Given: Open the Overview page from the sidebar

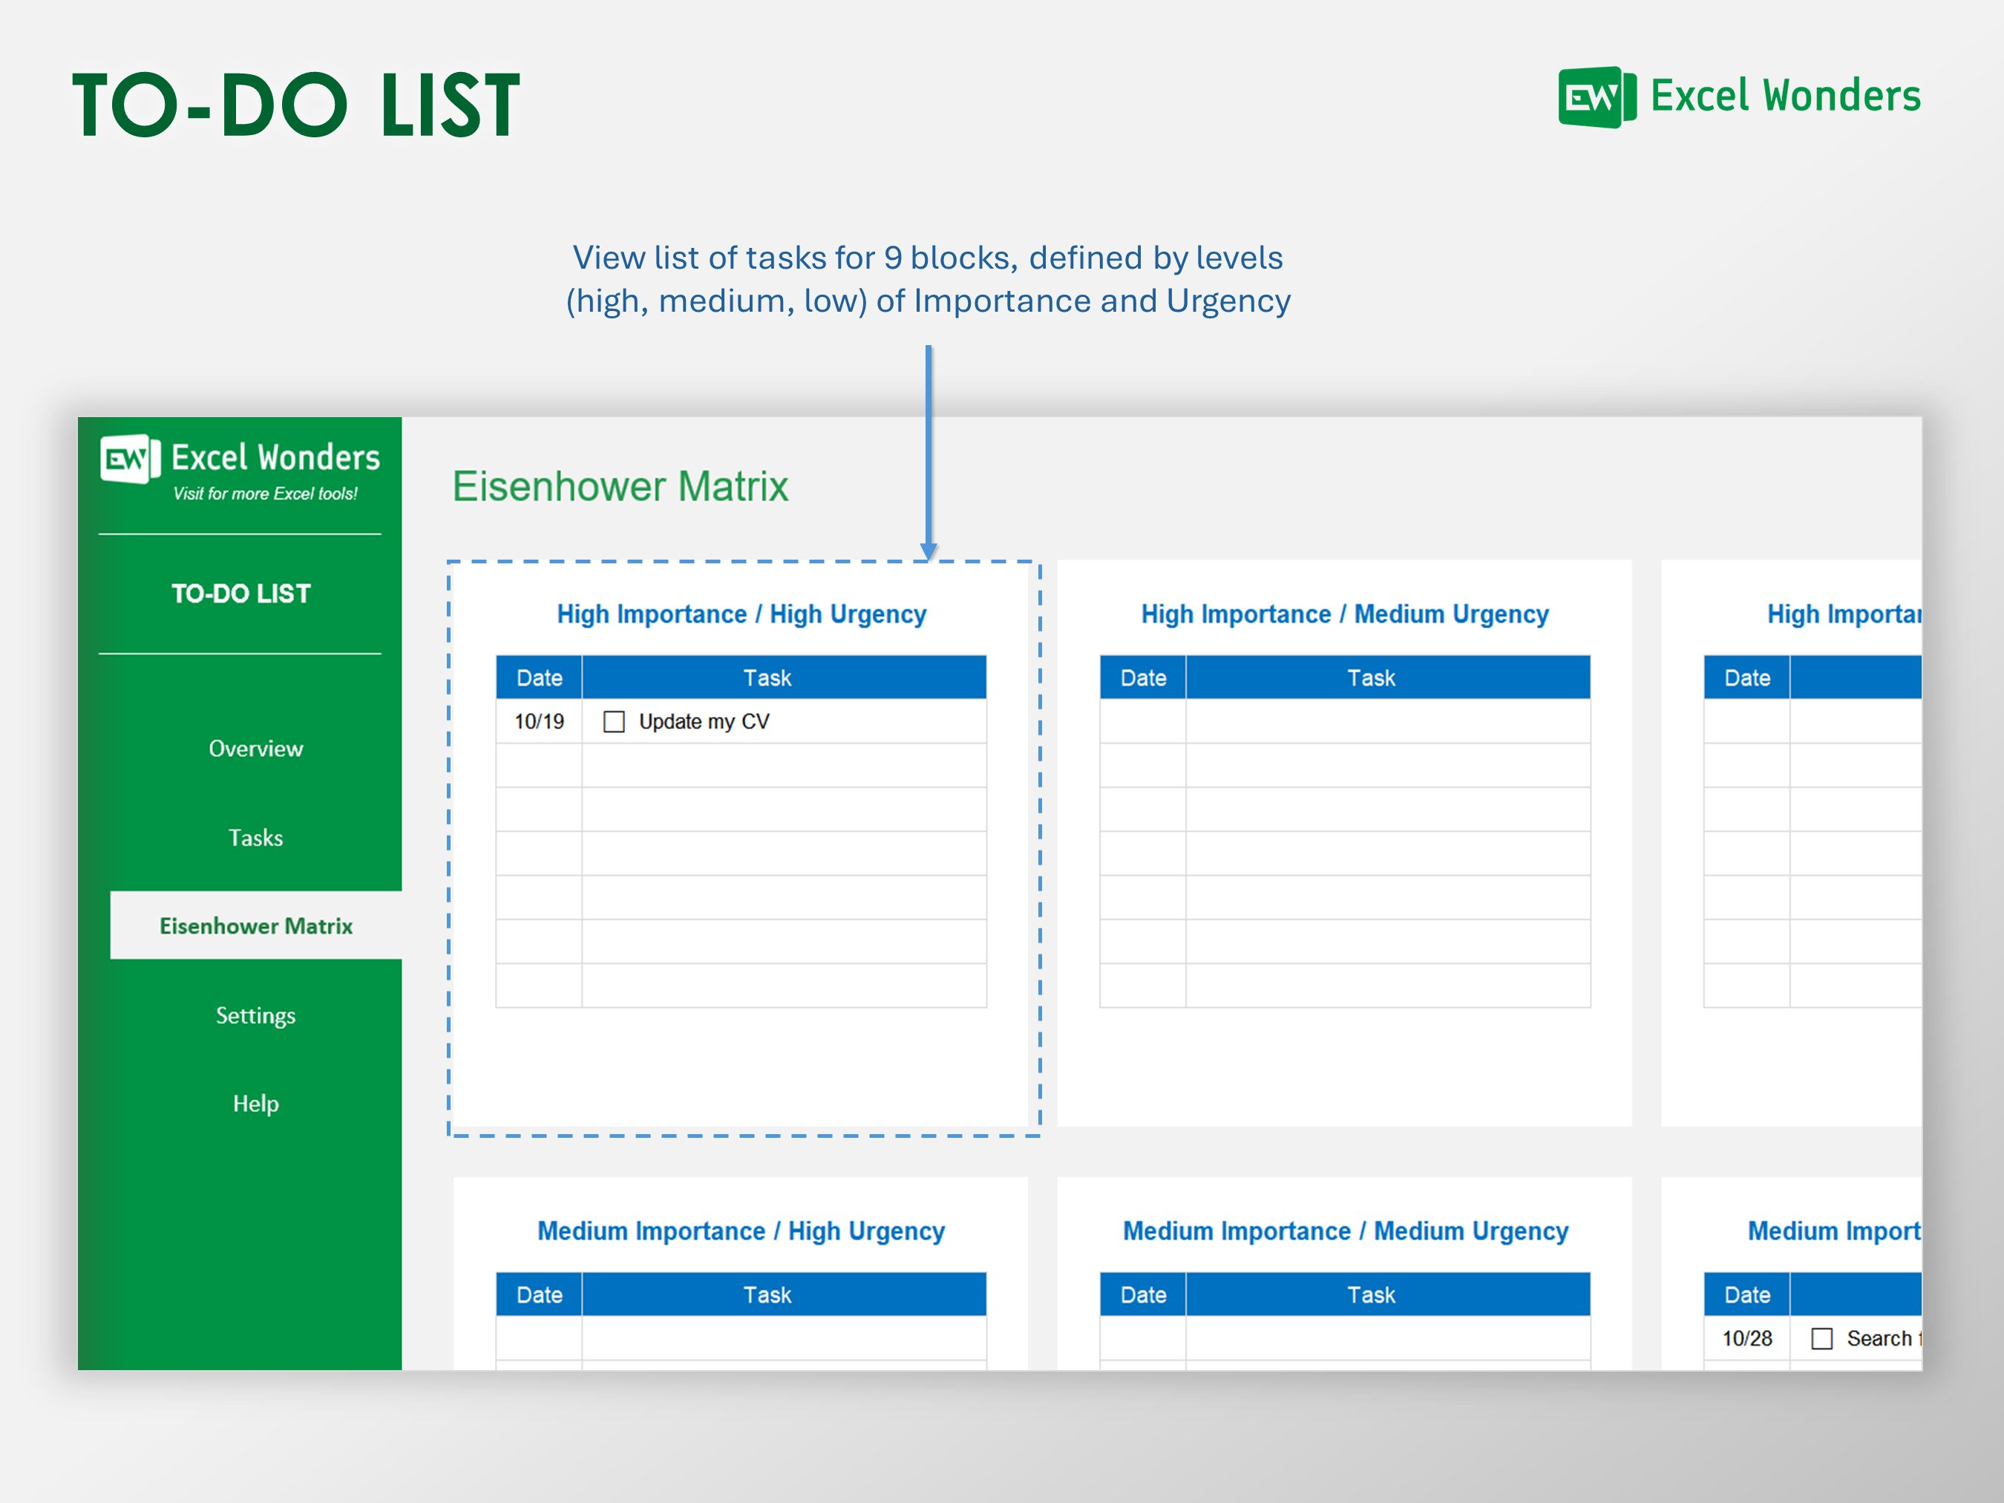Looking at the screenshot, I should (x=256, y=748).
